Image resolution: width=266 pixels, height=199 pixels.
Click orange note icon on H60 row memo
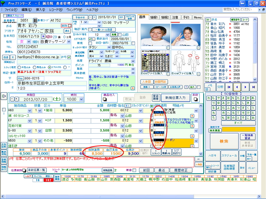pos(192,116)
